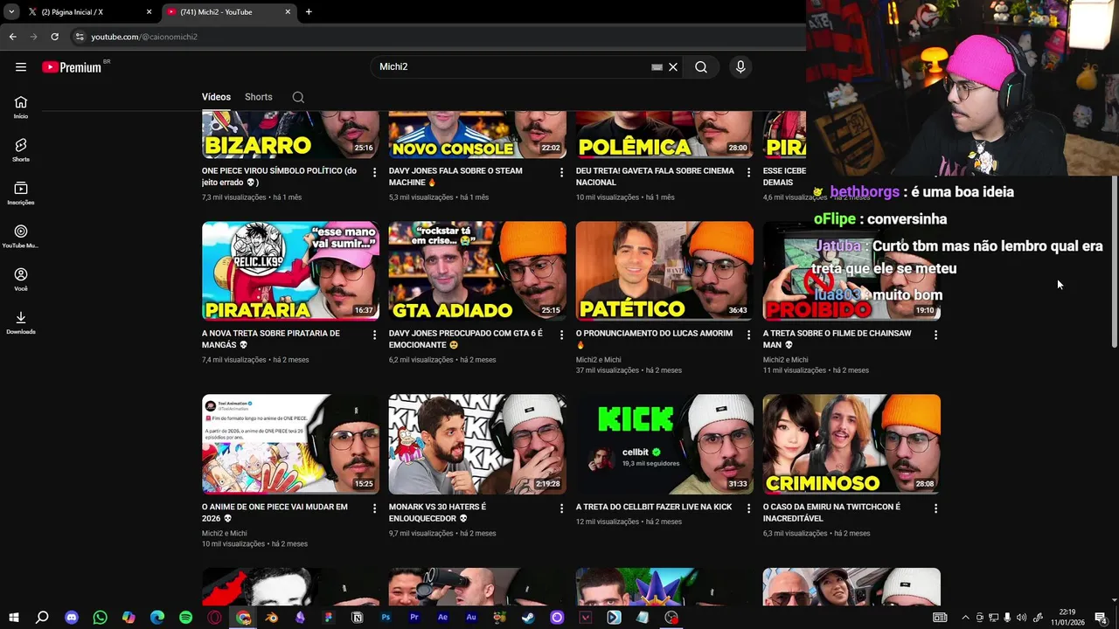Reload the page in browser toolbar
1119x629 pixels.
point(54,37)
